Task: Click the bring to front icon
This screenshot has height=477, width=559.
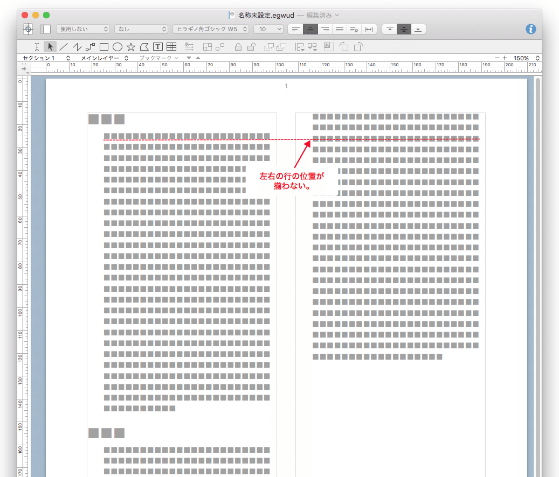Action: tap(269, 47)
